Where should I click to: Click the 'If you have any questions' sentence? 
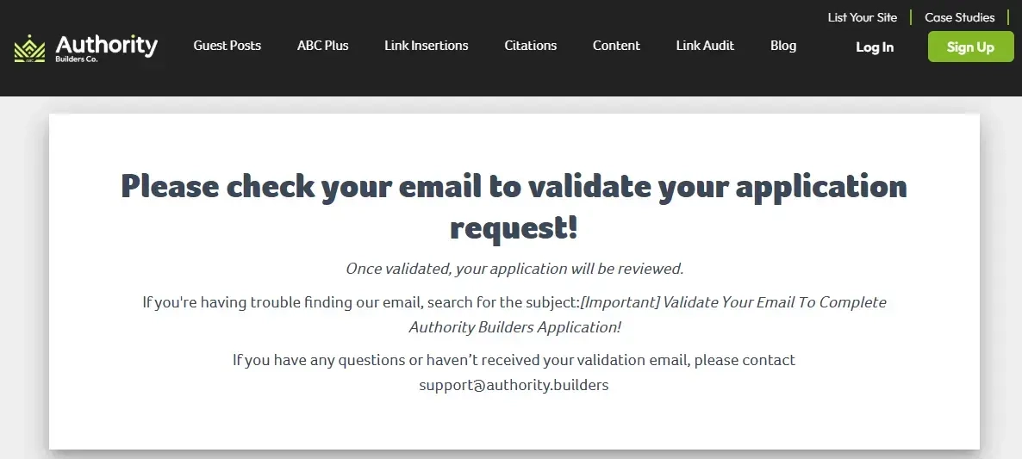514,360
